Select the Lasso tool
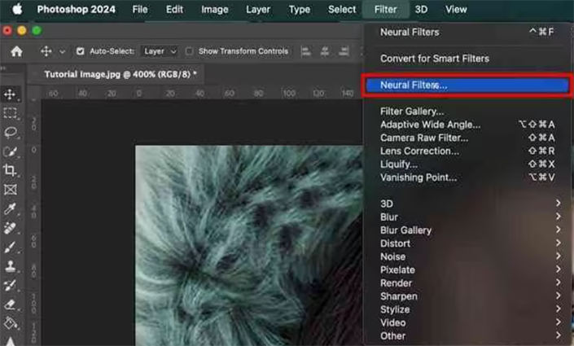The width and height of the screenshot is (574, 346). (x=11, y=132)
